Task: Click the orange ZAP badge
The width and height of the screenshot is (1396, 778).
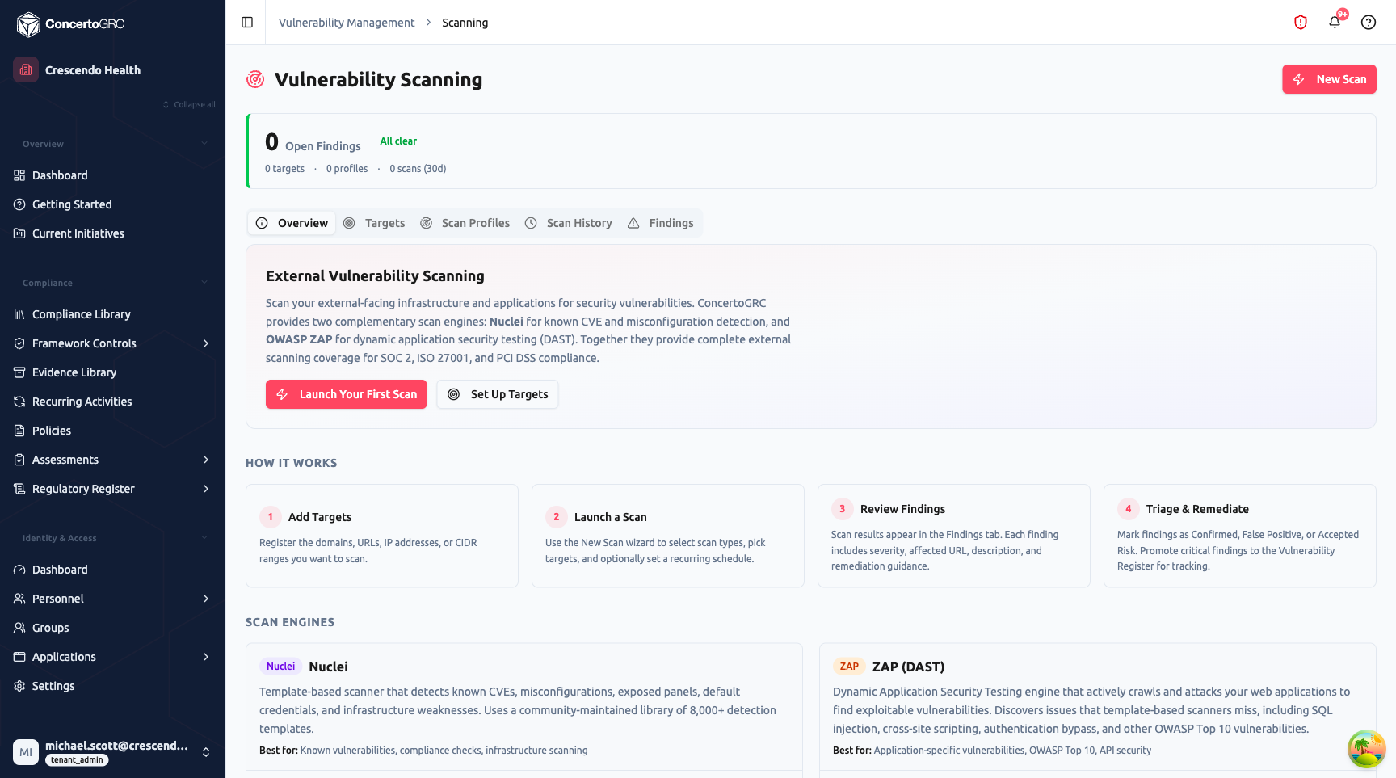Action: [849, 667]
